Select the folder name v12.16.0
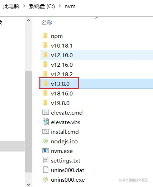 [x=62, y=65]
